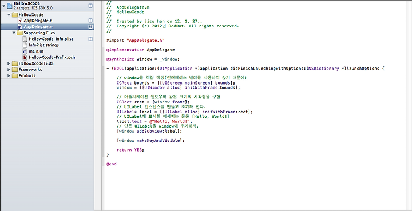Select the Frameworks group label

(30, 70)
